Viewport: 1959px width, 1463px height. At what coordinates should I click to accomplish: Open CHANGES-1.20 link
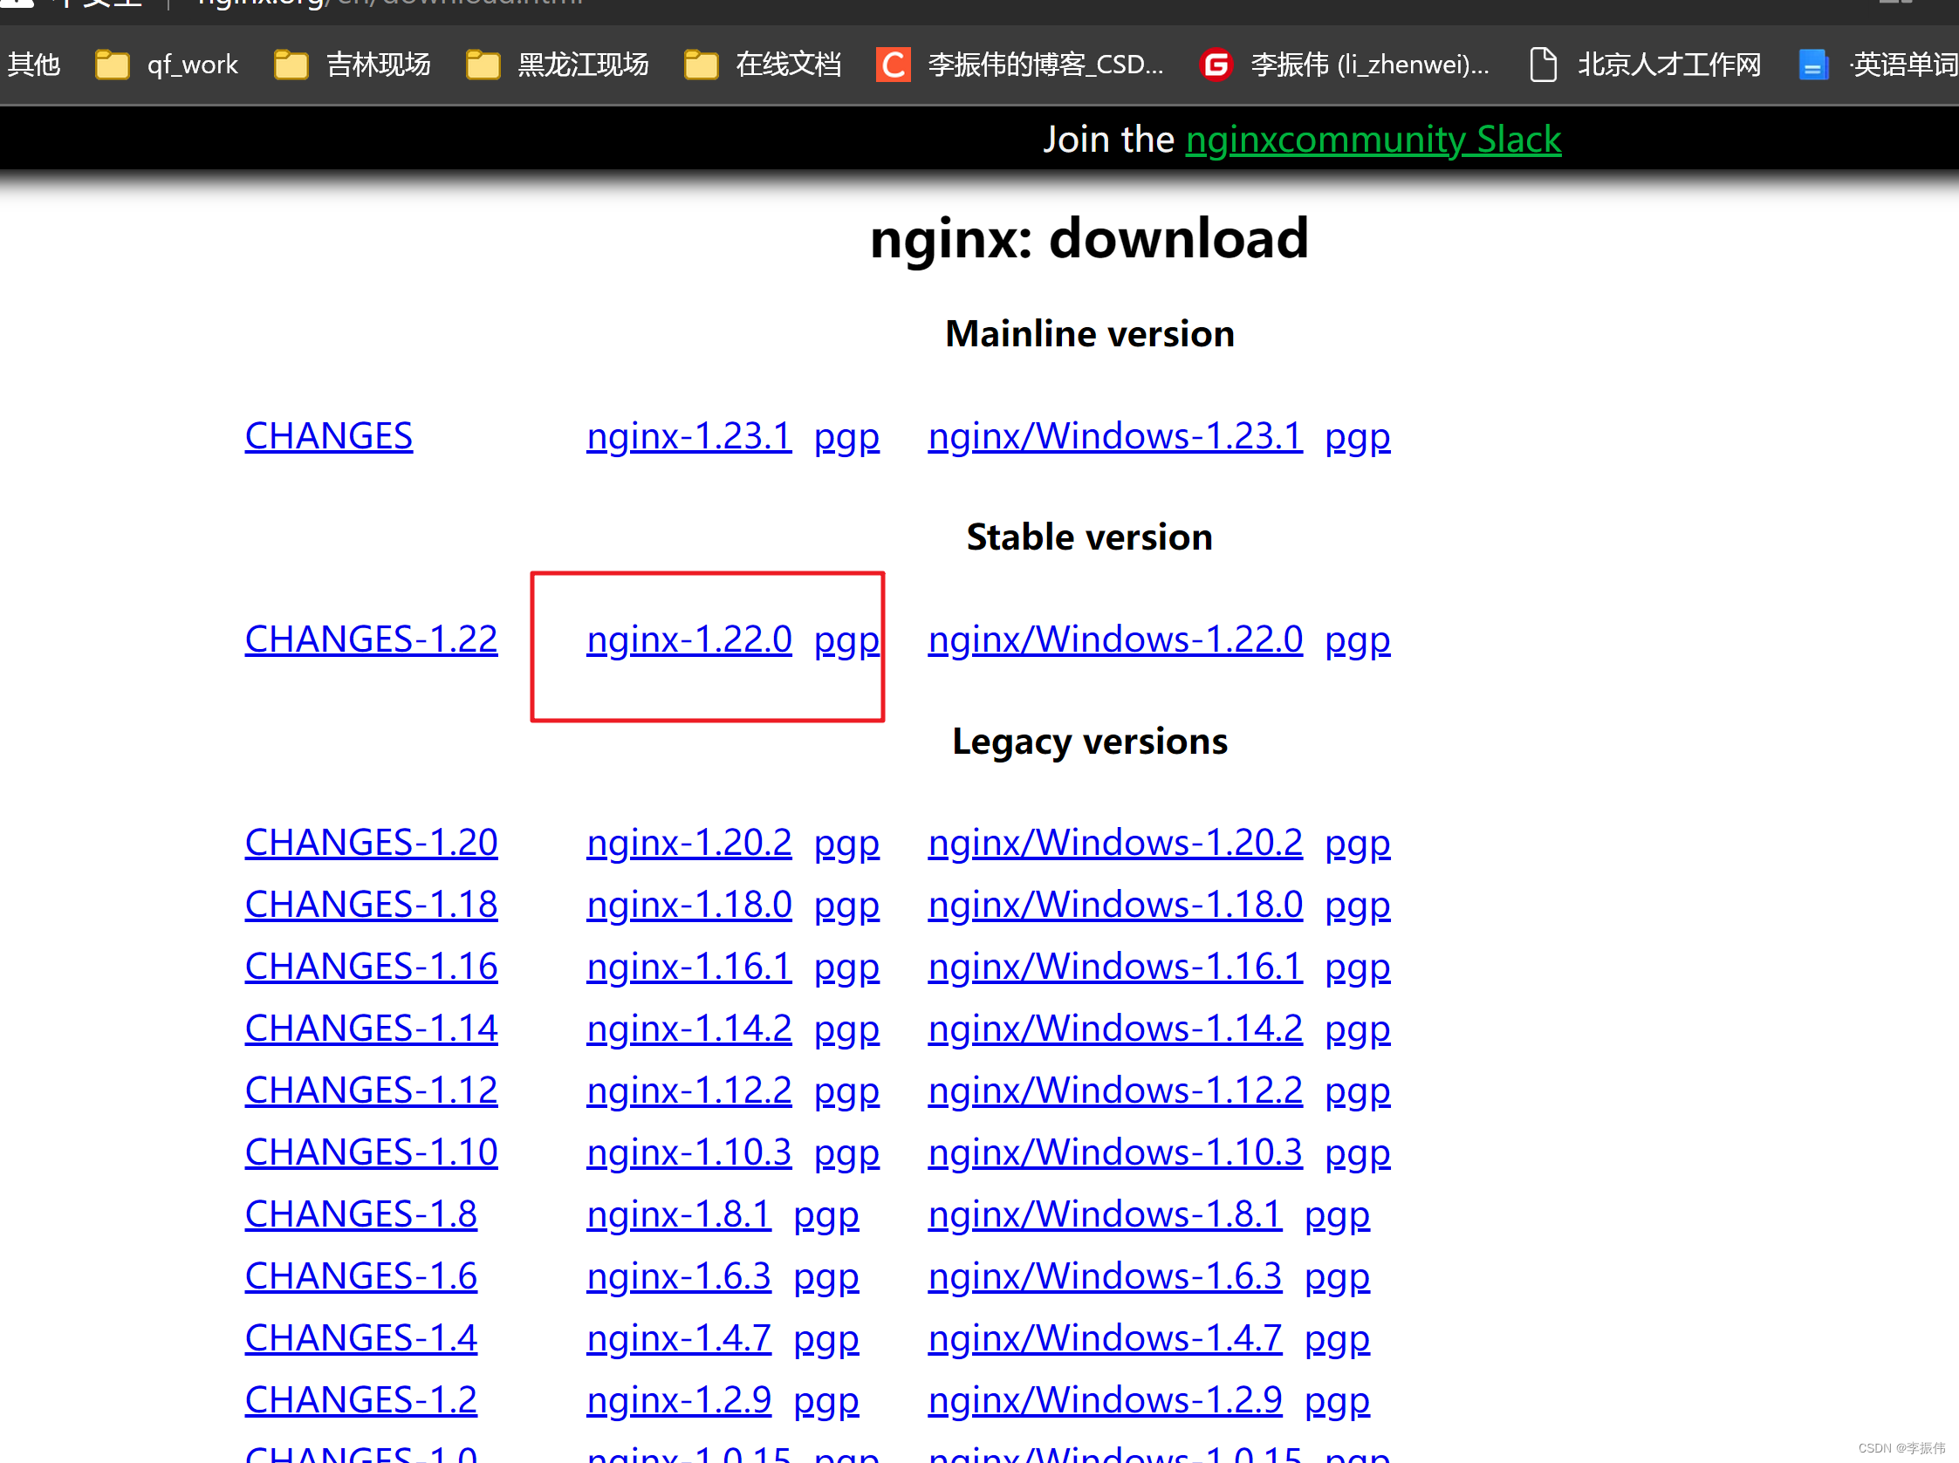(371, 843)
